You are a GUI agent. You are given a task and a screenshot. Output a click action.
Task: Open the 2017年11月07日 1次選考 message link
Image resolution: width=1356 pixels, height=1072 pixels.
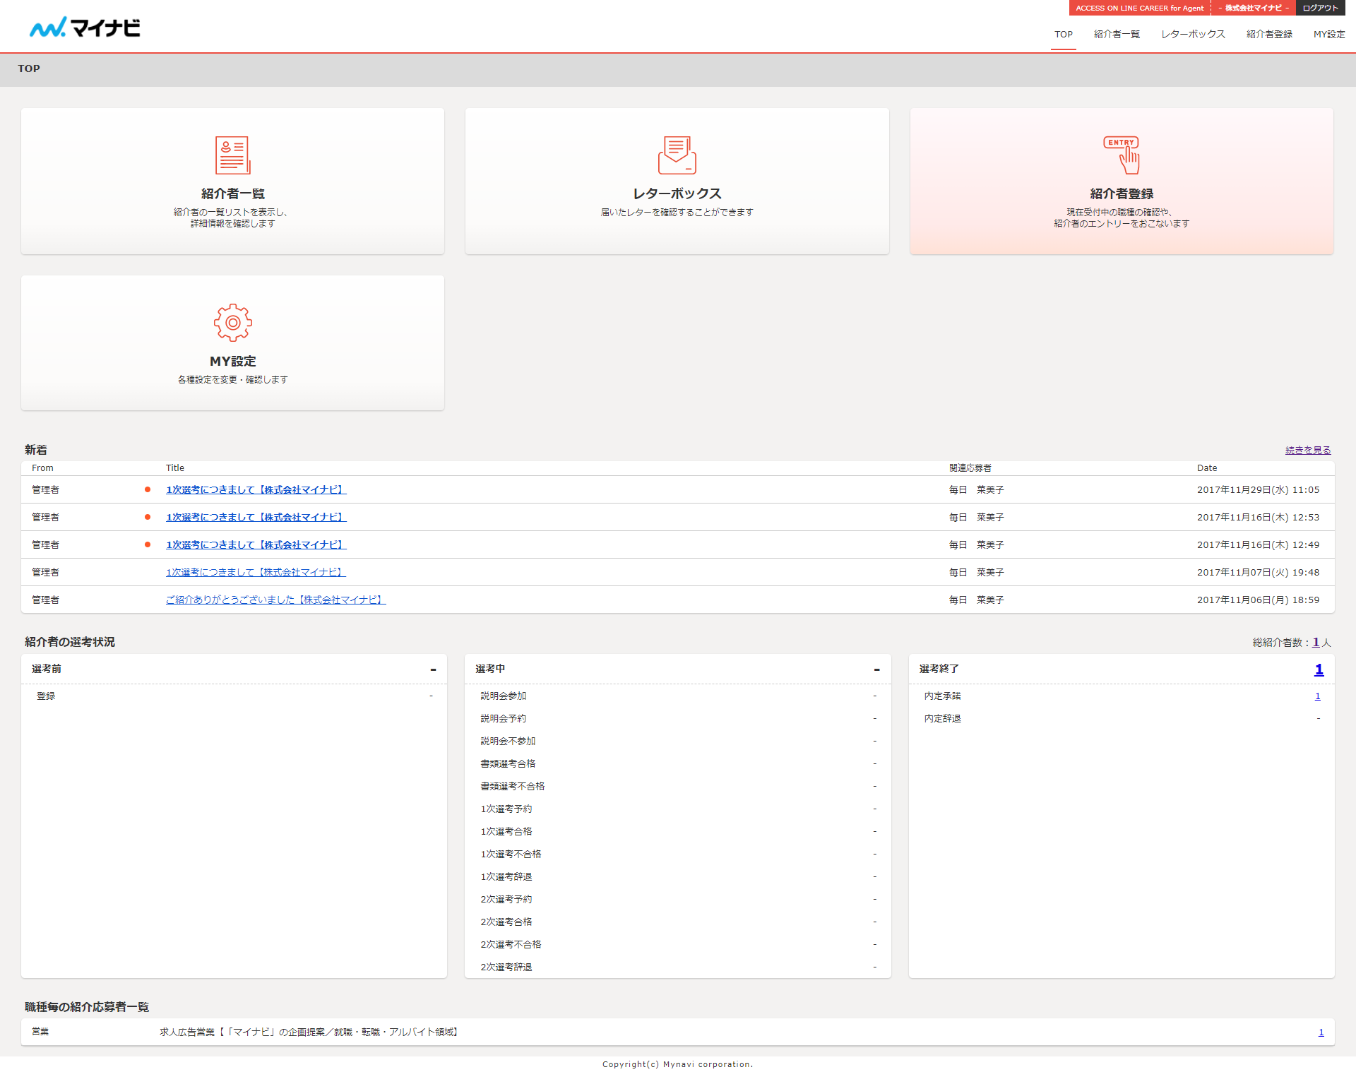(256, 572)
